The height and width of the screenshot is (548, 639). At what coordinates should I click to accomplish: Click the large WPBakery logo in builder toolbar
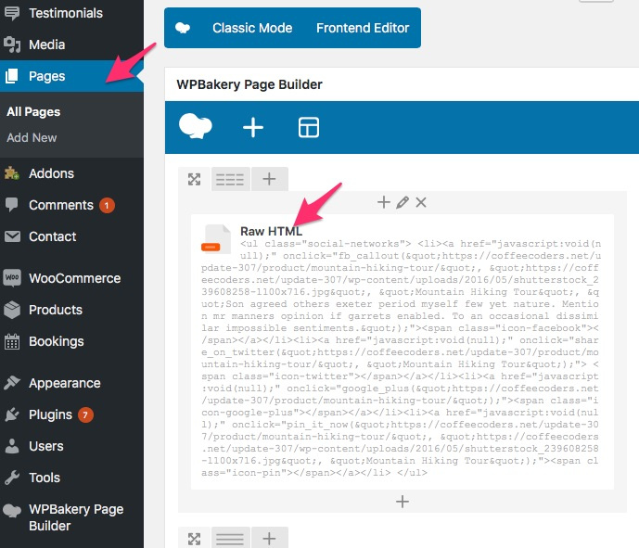(196, 126)
